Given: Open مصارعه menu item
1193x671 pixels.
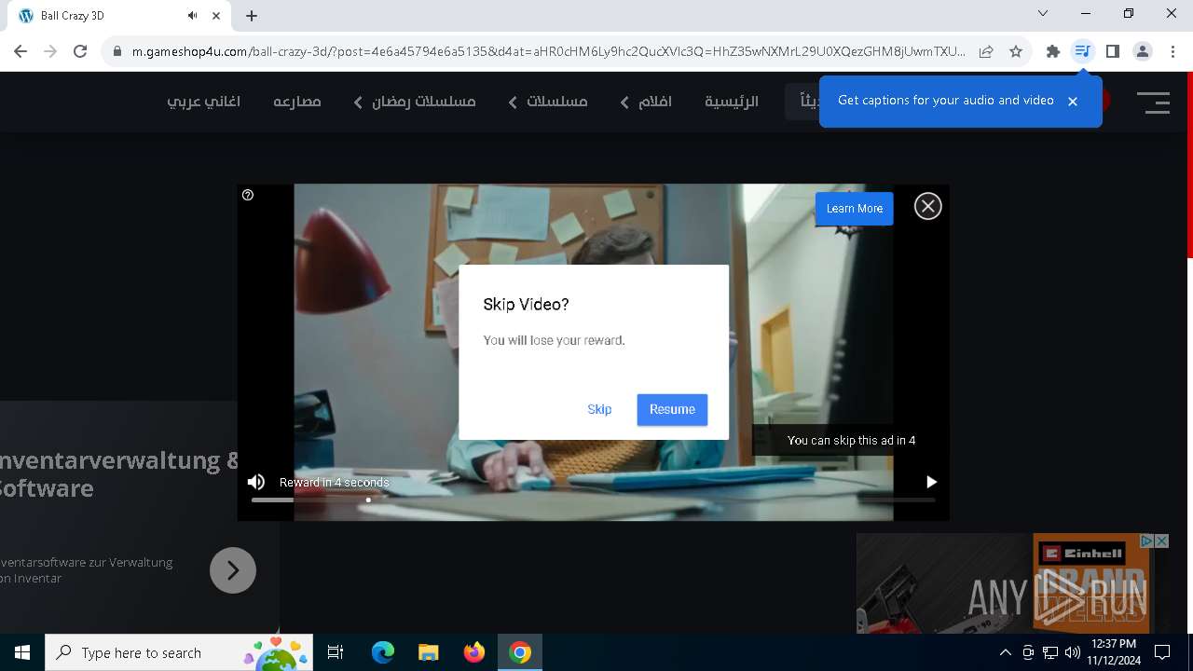Looking at the screenshot, I should point(297,102).
